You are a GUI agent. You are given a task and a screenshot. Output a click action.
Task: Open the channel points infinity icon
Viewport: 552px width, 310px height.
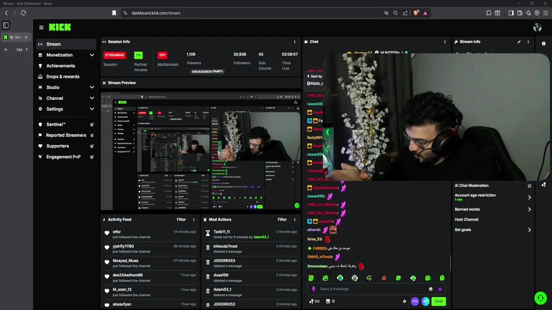pyautogui.click(x=314, y=301)
